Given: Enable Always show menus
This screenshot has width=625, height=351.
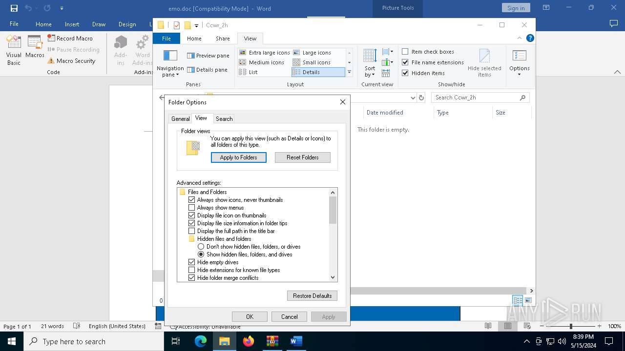Looking at the screenshot, I should click(192, 208).
